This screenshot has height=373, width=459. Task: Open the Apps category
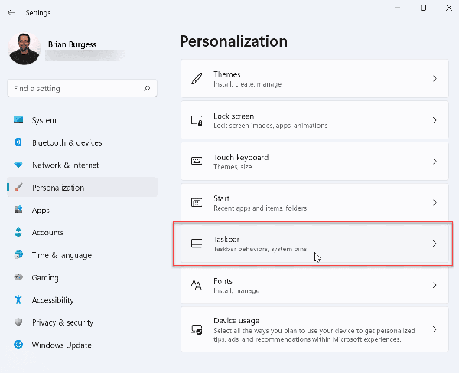[x=82, y=210]
